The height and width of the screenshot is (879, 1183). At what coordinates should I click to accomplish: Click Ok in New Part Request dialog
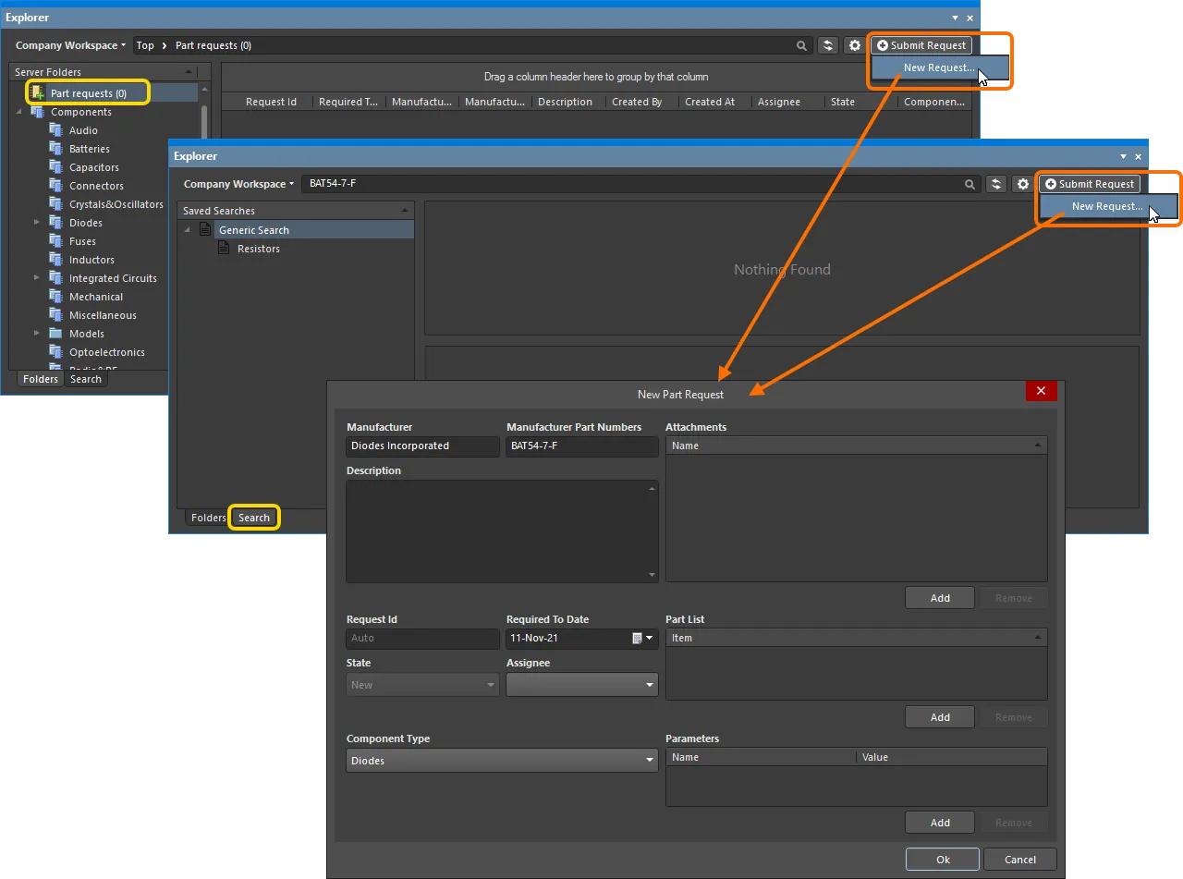coord(942,859)
